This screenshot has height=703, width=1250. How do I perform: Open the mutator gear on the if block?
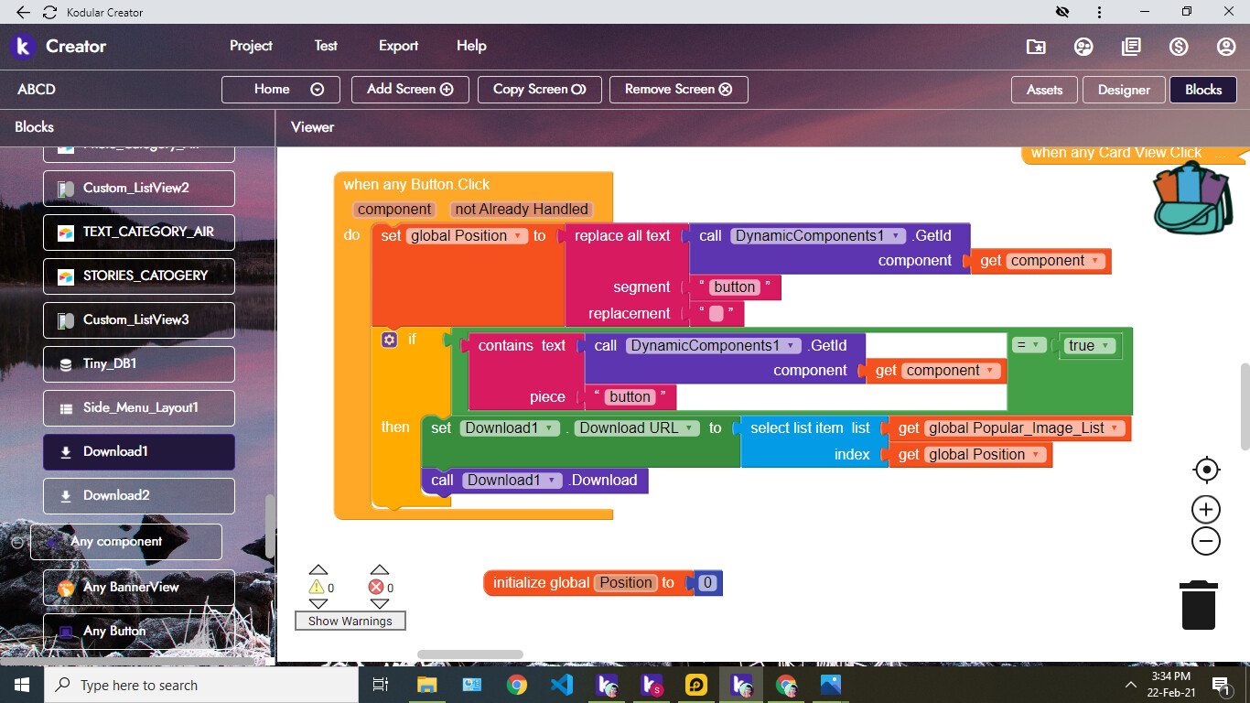pyautogui.click(x=389, y=340)
